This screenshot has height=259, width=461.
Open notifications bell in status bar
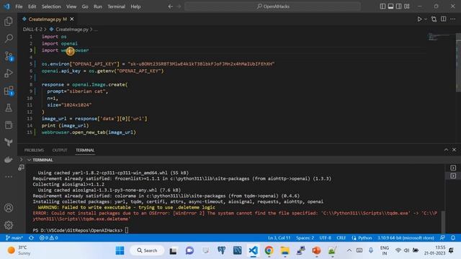(x=453, y=238)
